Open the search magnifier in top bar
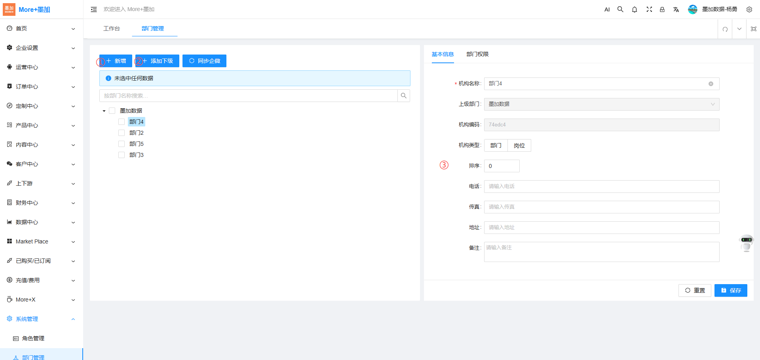 (x=620, y=9)
